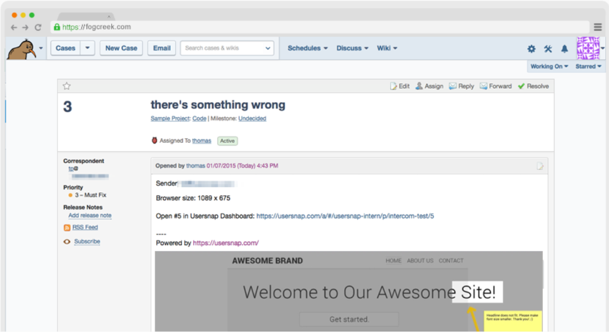609x332 pixels.
Task: Open the attached website screenshot
Action: 349,291
